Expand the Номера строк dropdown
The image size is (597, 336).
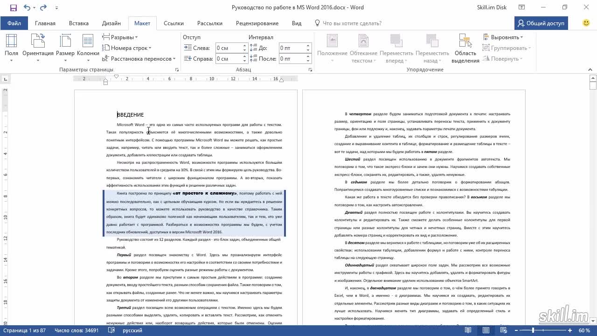click(x=127, y=48)
